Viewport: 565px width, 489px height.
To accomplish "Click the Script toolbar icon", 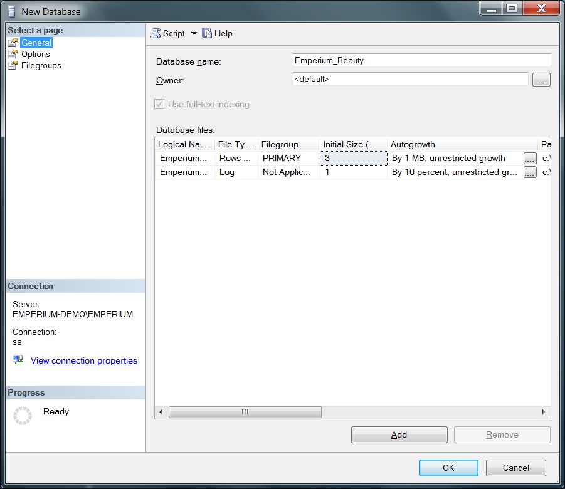I will [x=156, y=34].
